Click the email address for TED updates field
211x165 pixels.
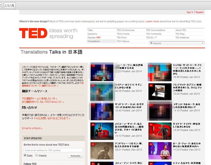click(x=53, y=150)
